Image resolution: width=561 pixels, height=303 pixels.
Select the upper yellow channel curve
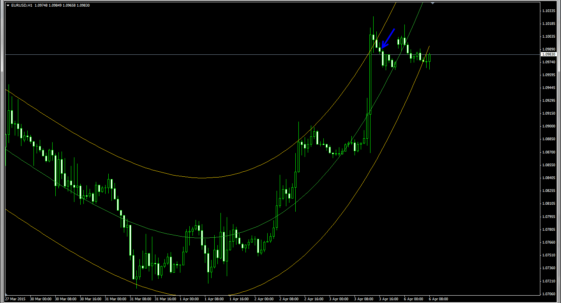tap(203, 178)
